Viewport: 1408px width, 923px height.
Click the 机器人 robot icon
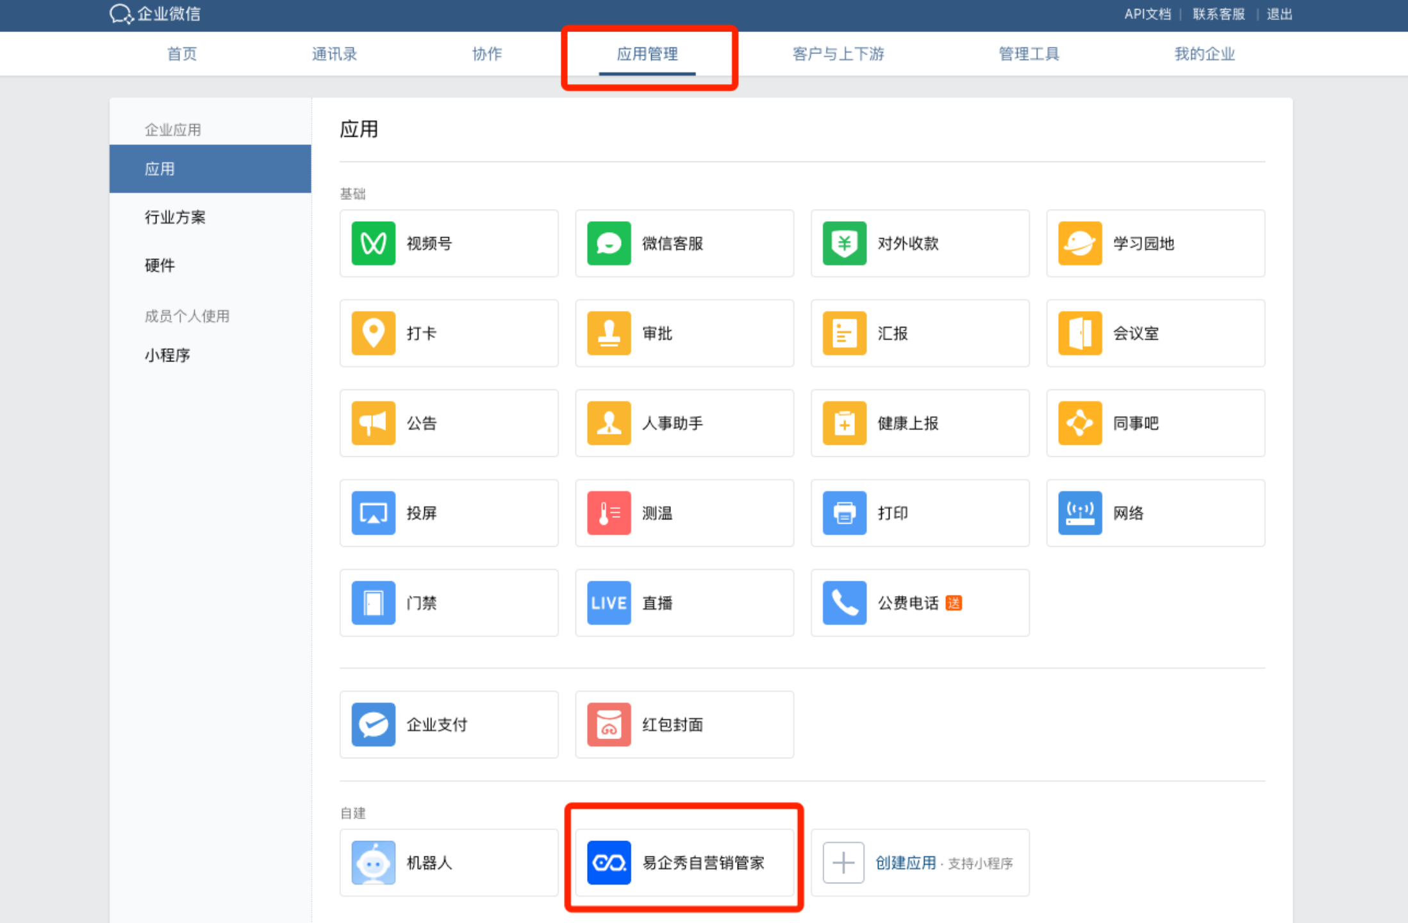pyautogui.click(x=373, y=863)
